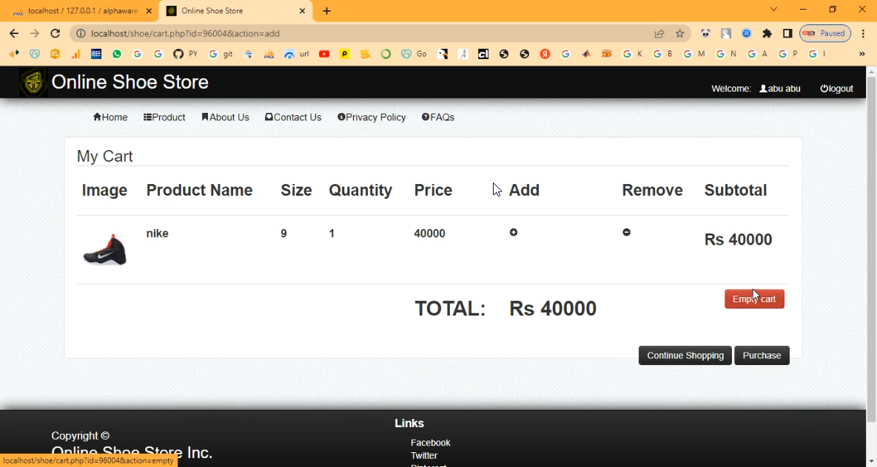
Task: Click the nike product name
Action: coord(157,234)
